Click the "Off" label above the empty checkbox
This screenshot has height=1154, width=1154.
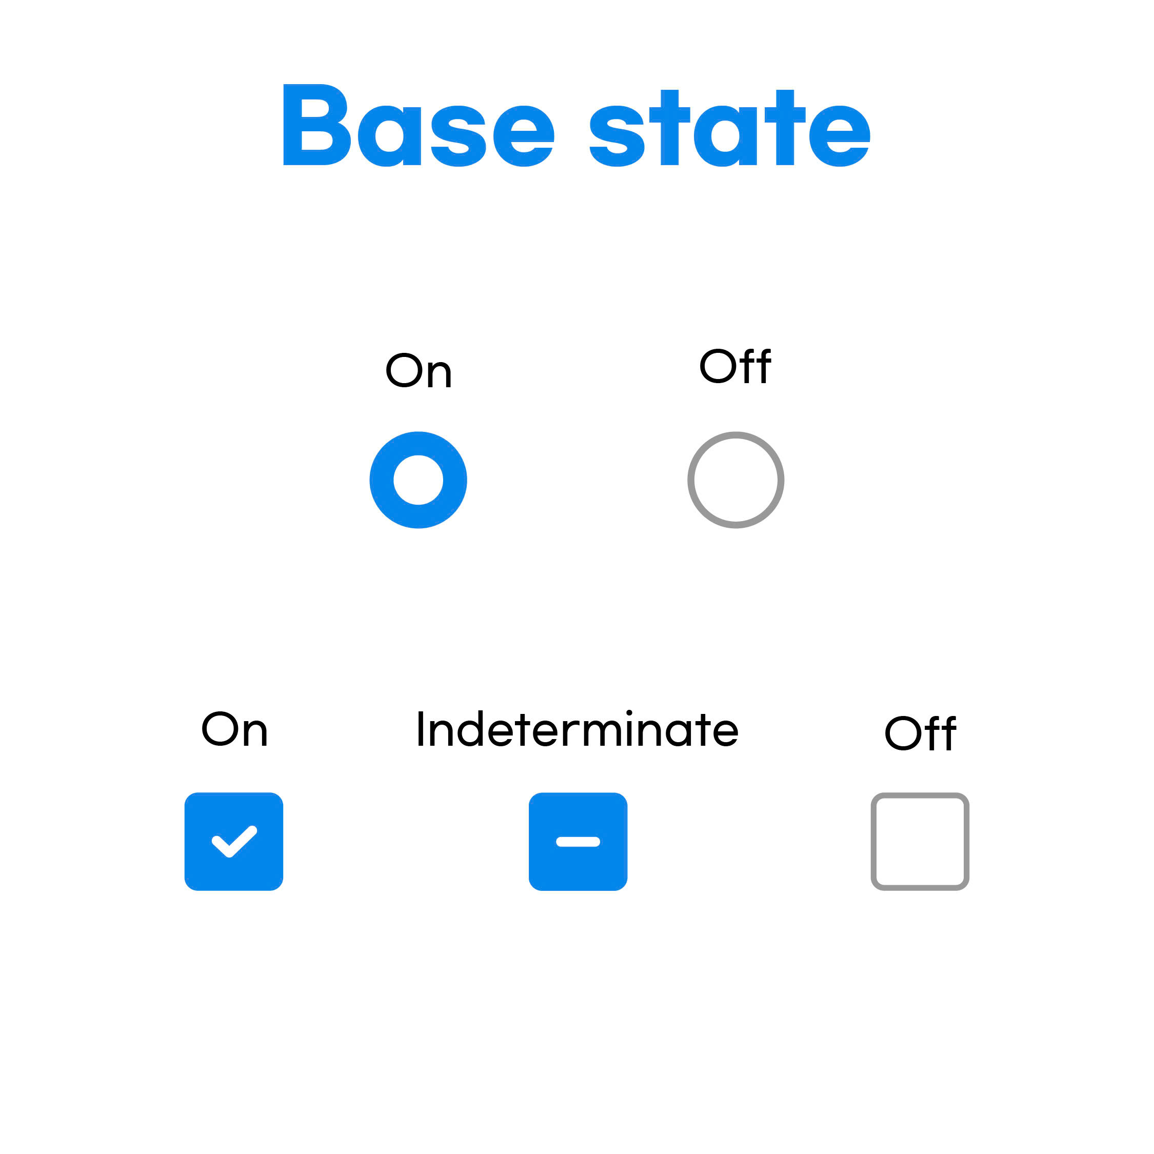(x=920, y=733)
